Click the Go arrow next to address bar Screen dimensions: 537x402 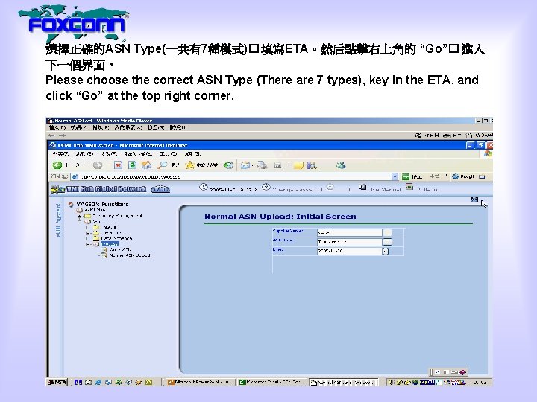point(406,176)
